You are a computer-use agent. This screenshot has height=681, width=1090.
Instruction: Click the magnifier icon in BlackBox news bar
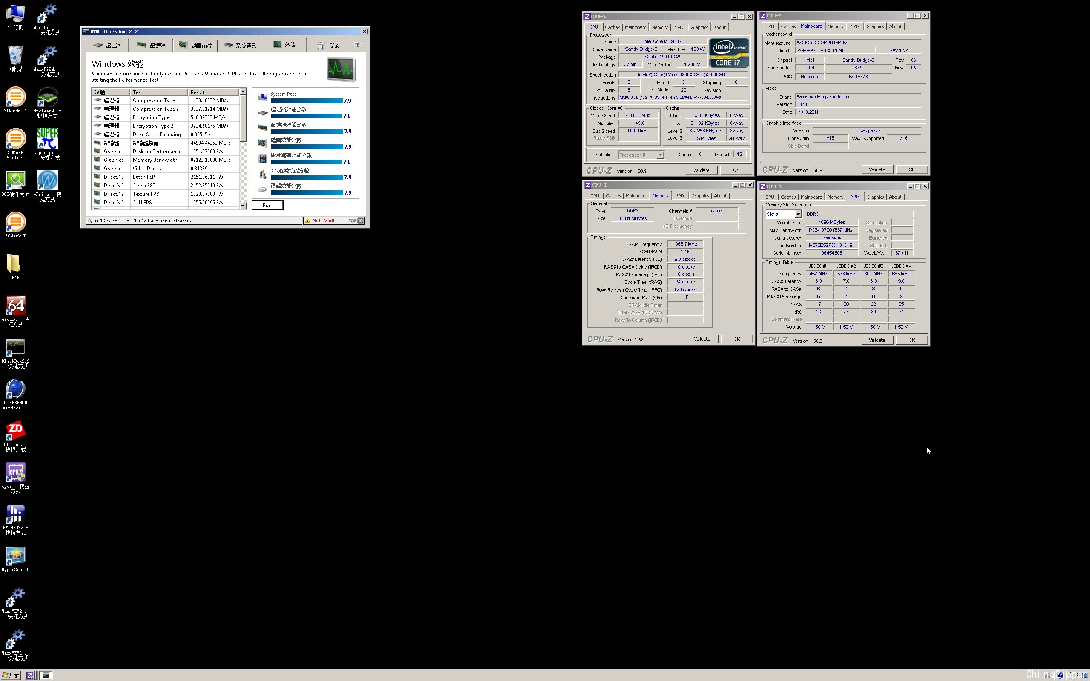point(90,221)
